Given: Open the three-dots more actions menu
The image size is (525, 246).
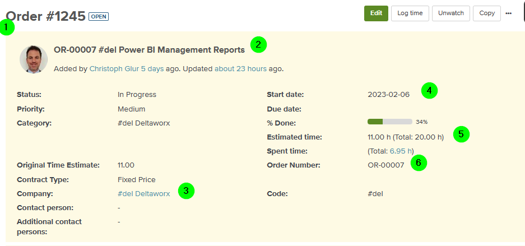Looking at the screenshot, I should 508,13.
